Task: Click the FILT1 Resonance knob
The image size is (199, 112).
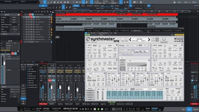Action: pos(110,63)
